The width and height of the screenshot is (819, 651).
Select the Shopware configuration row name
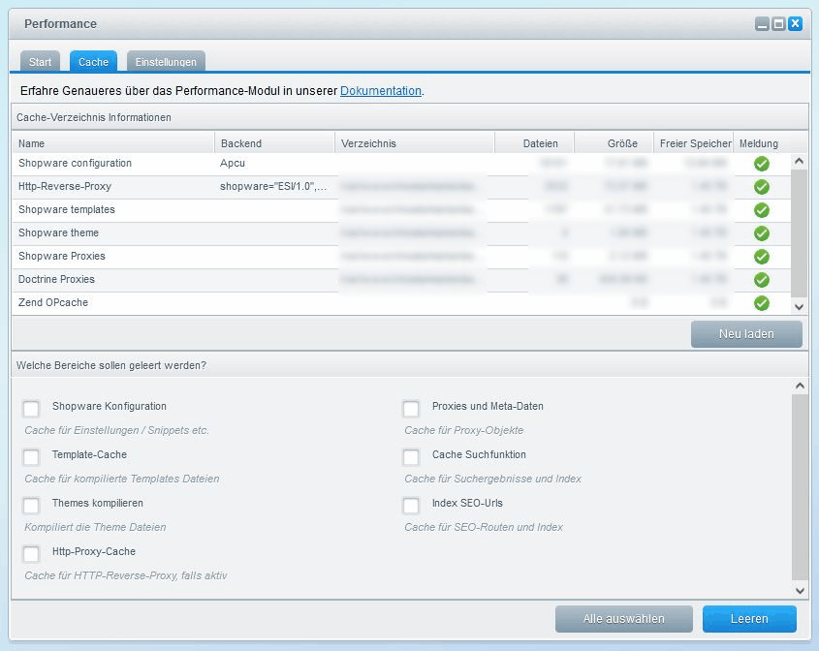(x=75, y=164)
